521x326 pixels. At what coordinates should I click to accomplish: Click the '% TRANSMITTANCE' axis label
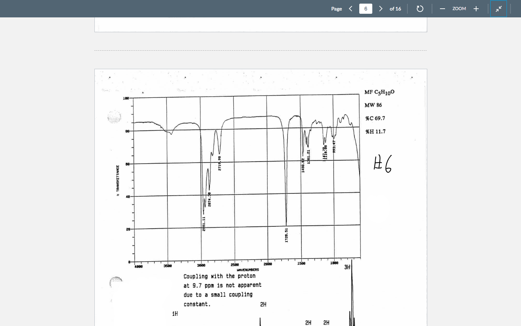(x=118, y=181)
